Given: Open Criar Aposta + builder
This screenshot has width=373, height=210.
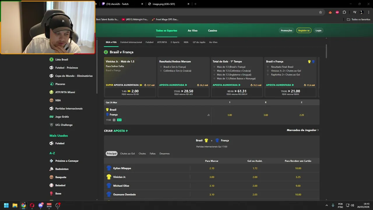Looking at the screenshot, I should [116, 131].
